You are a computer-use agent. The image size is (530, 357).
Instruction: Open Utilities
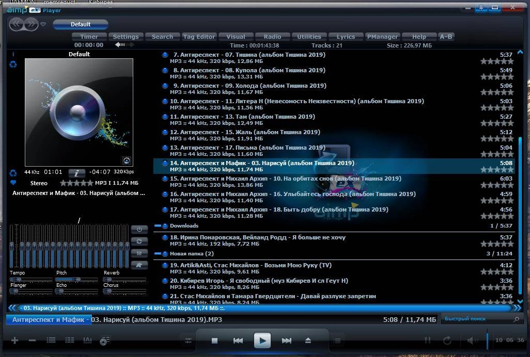pyautogui.click(x=309, y=37)
